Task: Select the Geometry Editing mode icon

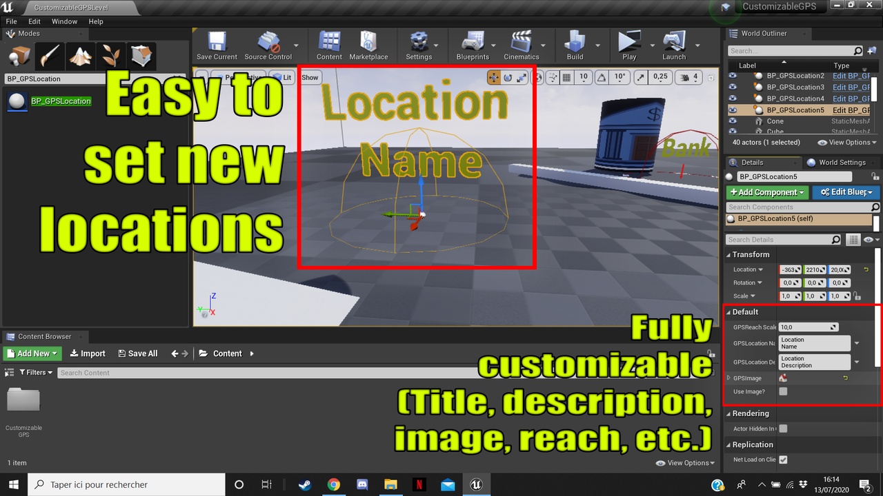Action: pos(142,56)
